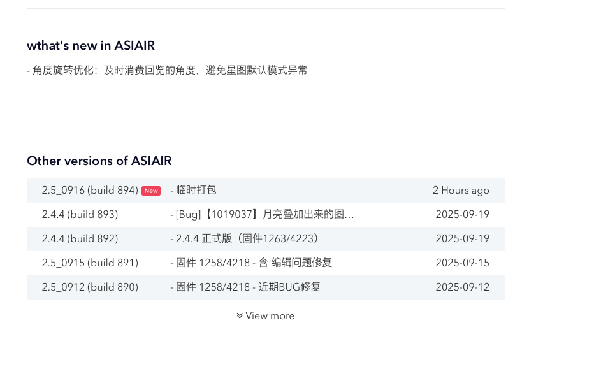Viewport: 601px width, 369px height.
Task: Click the 2025-09-19 date of build 892
Action: 462,239
